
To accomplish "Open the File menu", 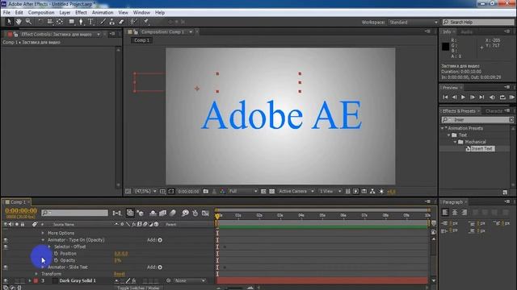I will coord(6,13).
